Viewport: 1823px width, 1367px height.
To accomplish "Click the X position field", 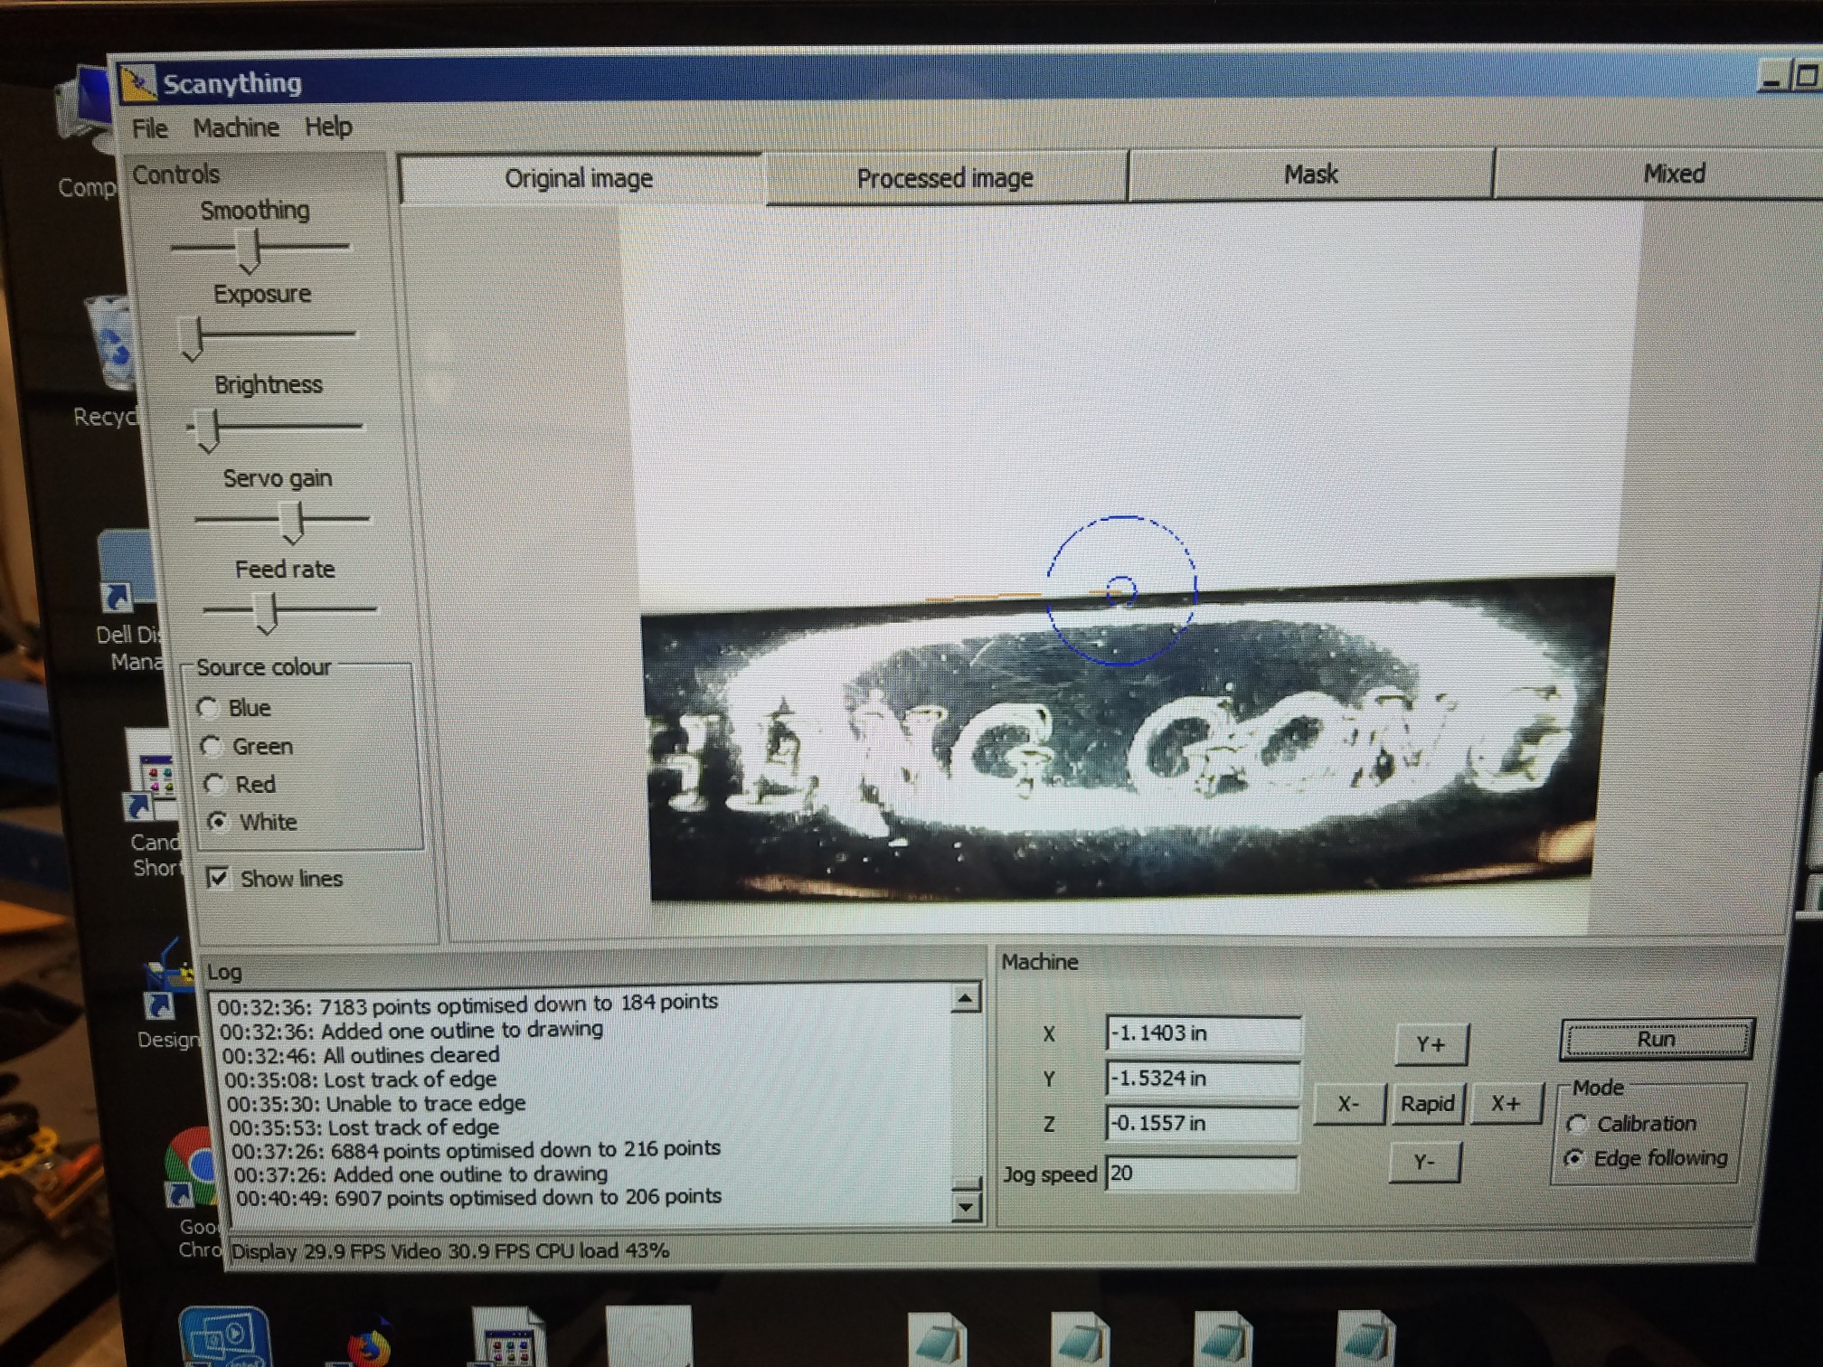I will coord(1203,1033).
